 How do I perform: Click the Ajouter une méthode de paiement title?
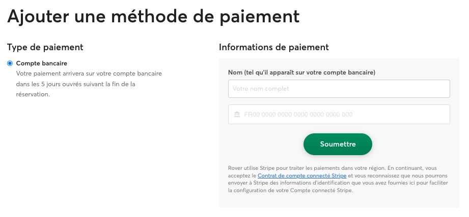[x=153, y=16]
